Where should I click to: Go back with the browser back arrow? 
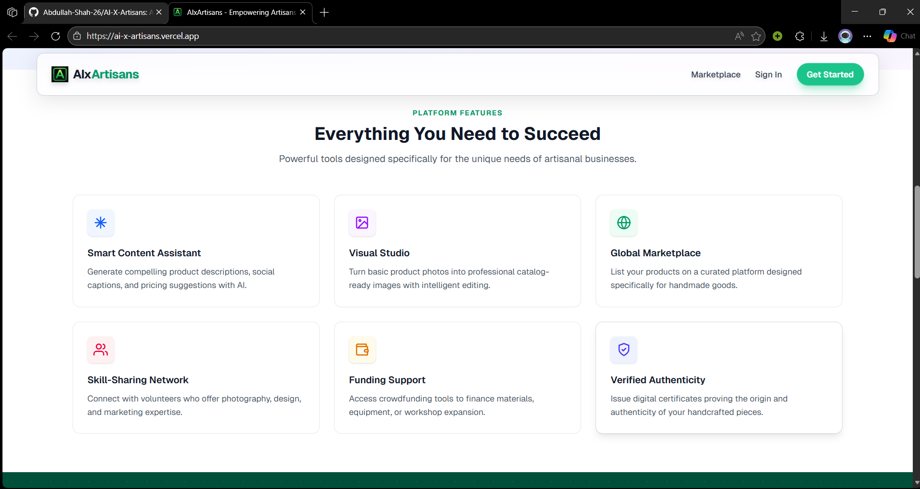pos(13,36)
